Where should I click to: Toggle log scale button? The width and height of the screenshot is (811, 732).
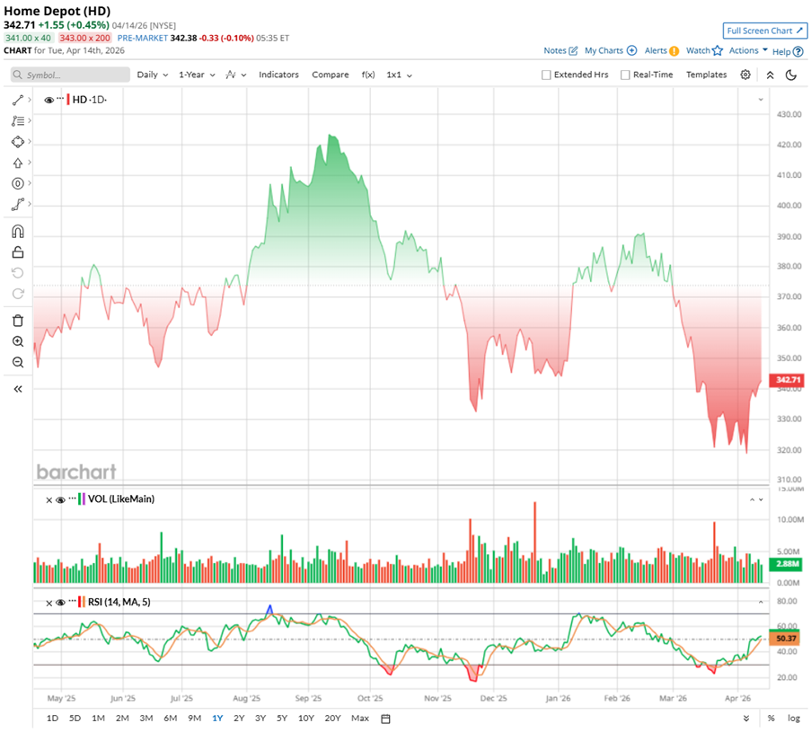tap(793, 718)
